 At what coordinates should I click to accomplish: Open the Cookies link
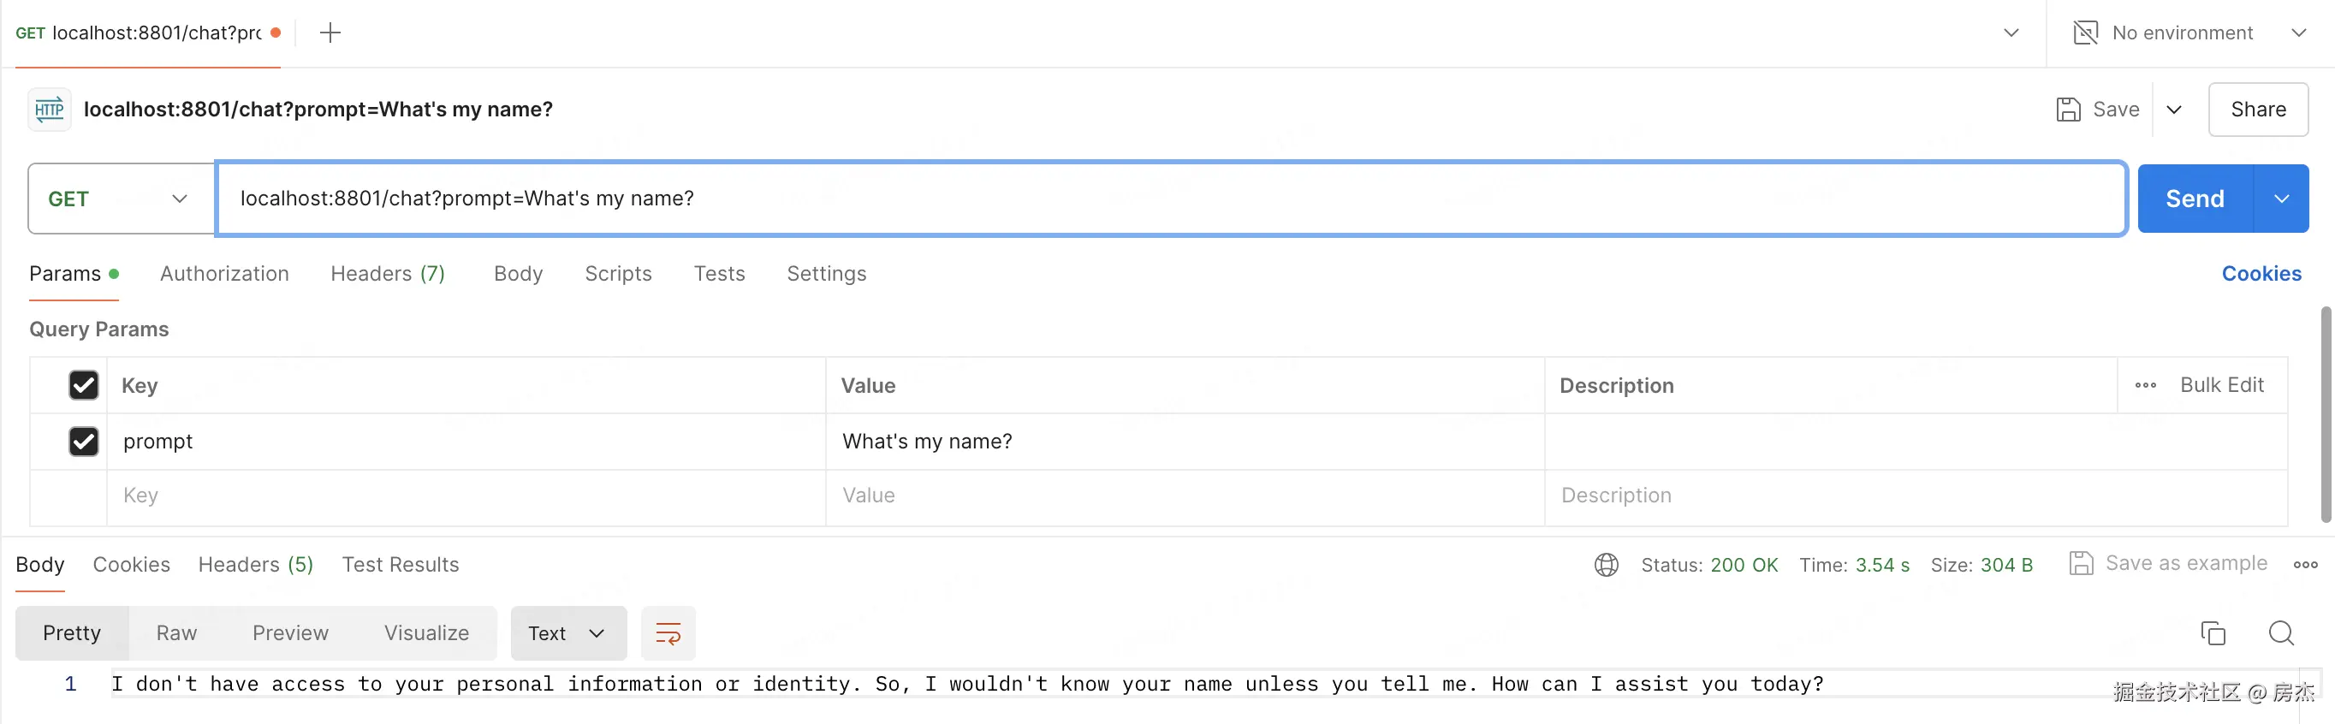[2261, 274]
